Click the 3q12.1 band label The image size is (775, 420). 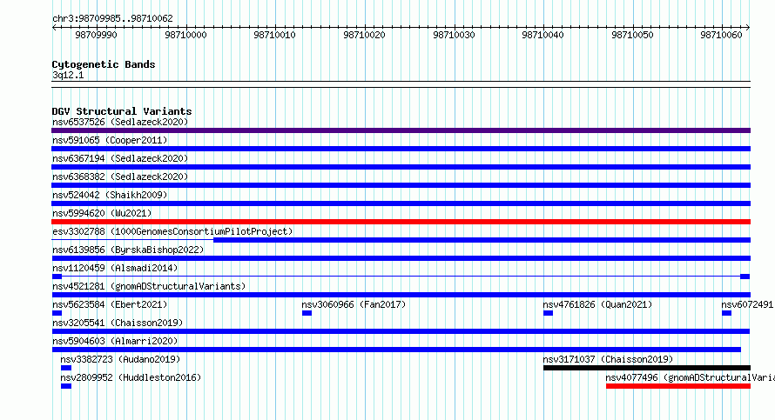pyautogui.click(x=68, y=75)
